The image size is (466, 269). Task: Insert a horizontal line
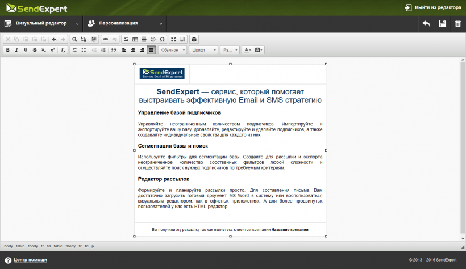click(144, 39)
